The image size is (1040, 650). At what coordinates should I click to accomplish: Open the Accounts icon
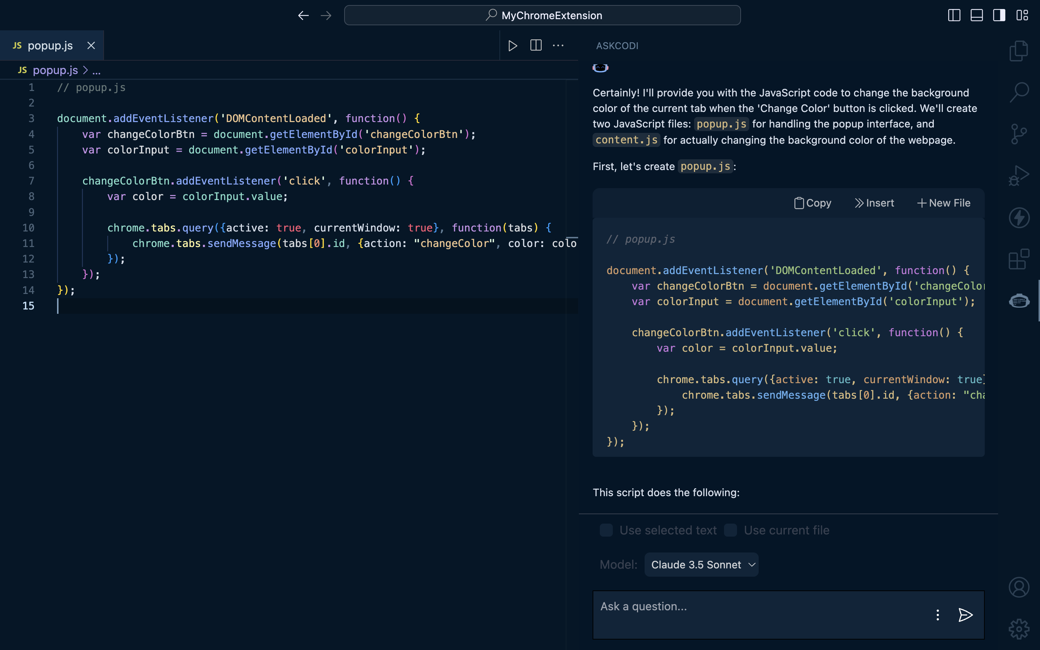point(1019,587)
